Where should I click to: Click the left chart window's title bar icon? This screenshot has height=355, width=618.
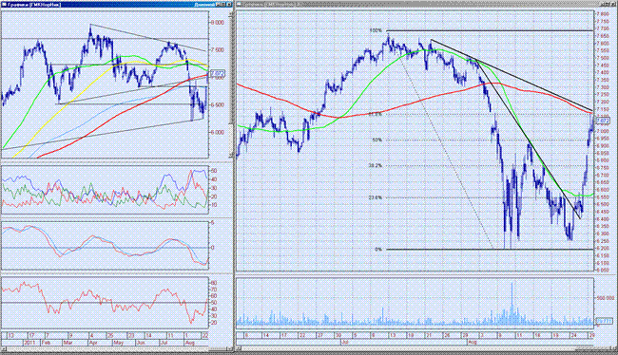[4, 5]
